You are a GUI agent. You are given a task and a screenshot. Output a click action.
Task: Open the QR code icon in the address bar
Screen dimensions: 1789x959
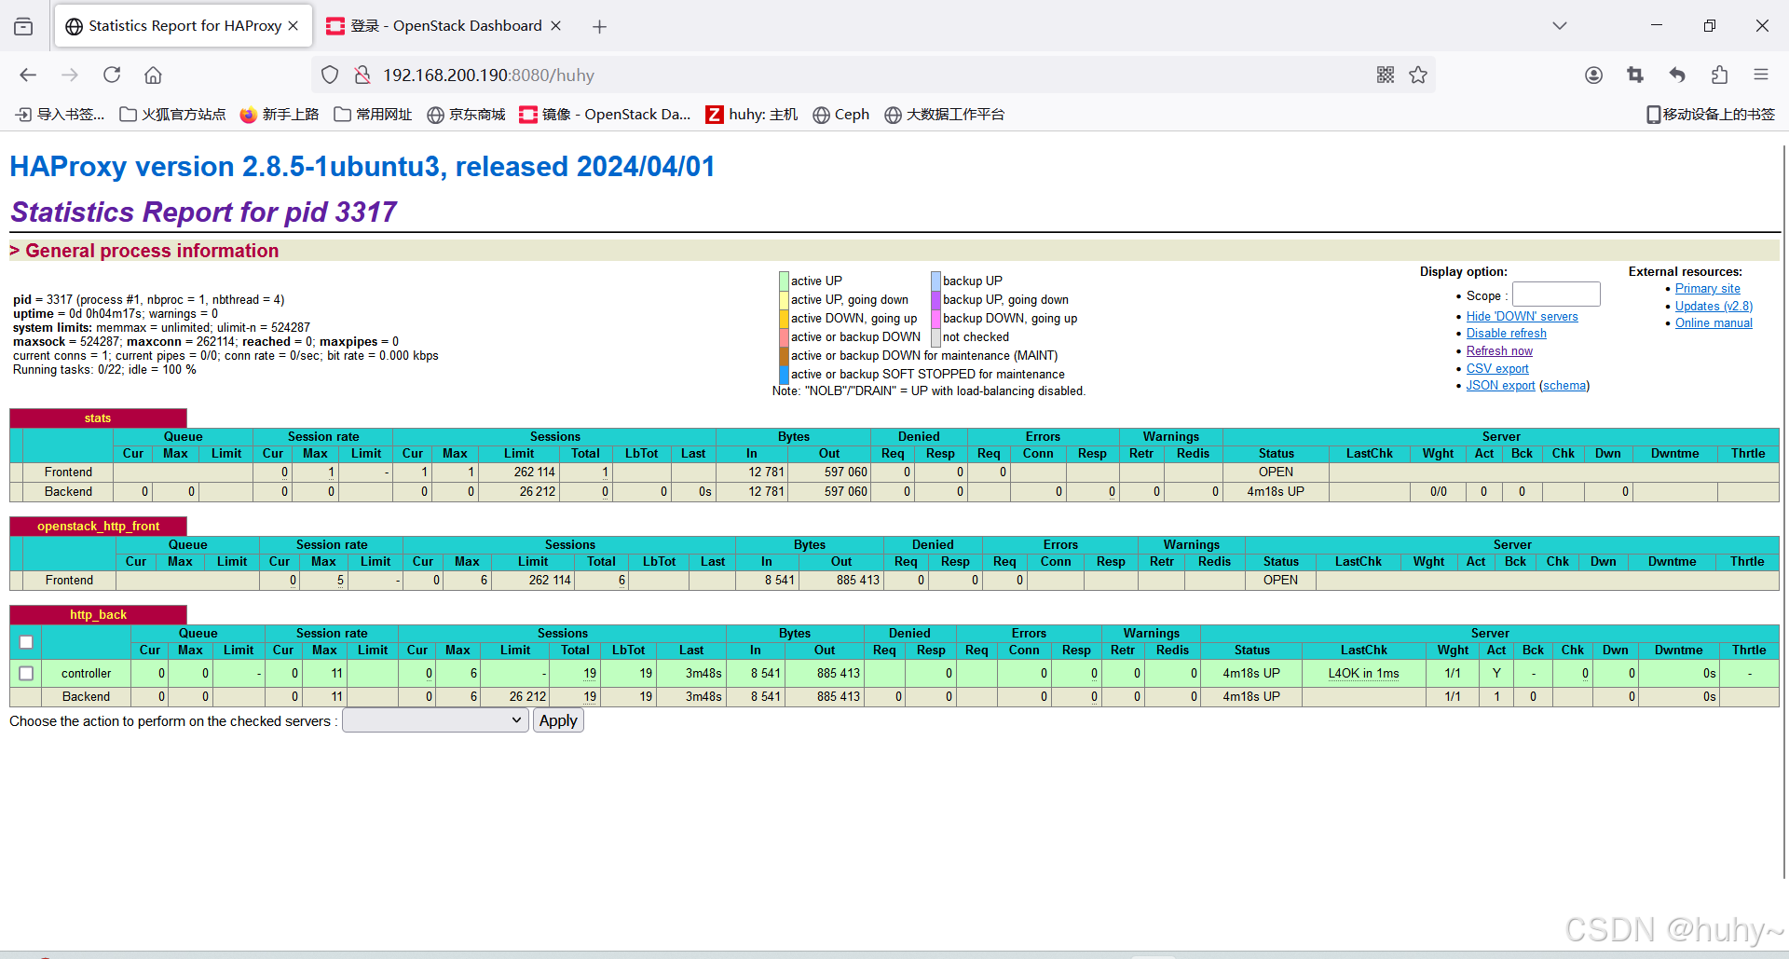click(1386, 75)
